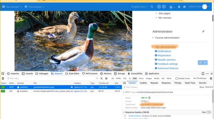Click help icon beside Cache-Control header
This screenshot has width=214, height=119.
(x=125, y=116)
